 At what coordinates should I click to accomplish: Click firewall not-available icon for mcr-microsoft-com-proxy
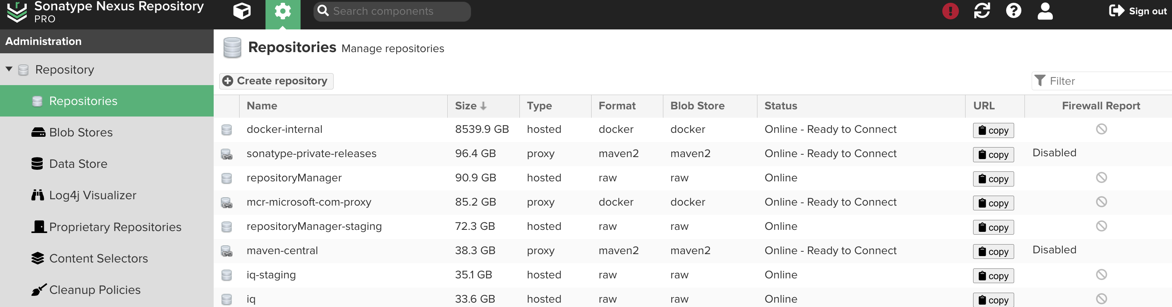tap(1101, 202)
